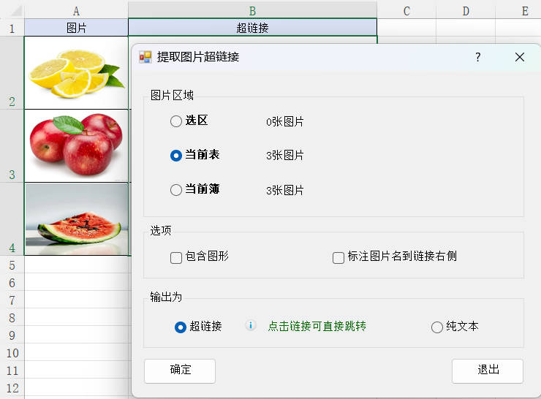Tick 标注图片名到链接右侧 checkbox
The width and height of the screenshot is (541, 399).
[x=338, y=257]
